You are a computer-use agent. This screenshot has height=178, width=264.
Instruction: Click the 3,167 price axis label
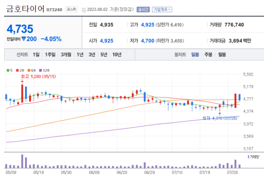(x=248, y=148)
